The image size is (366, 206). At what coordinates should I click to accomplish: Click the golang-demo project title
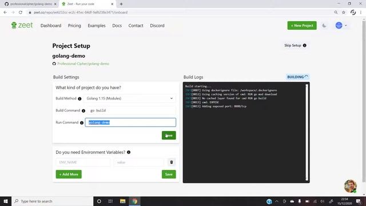coord(69,56)
